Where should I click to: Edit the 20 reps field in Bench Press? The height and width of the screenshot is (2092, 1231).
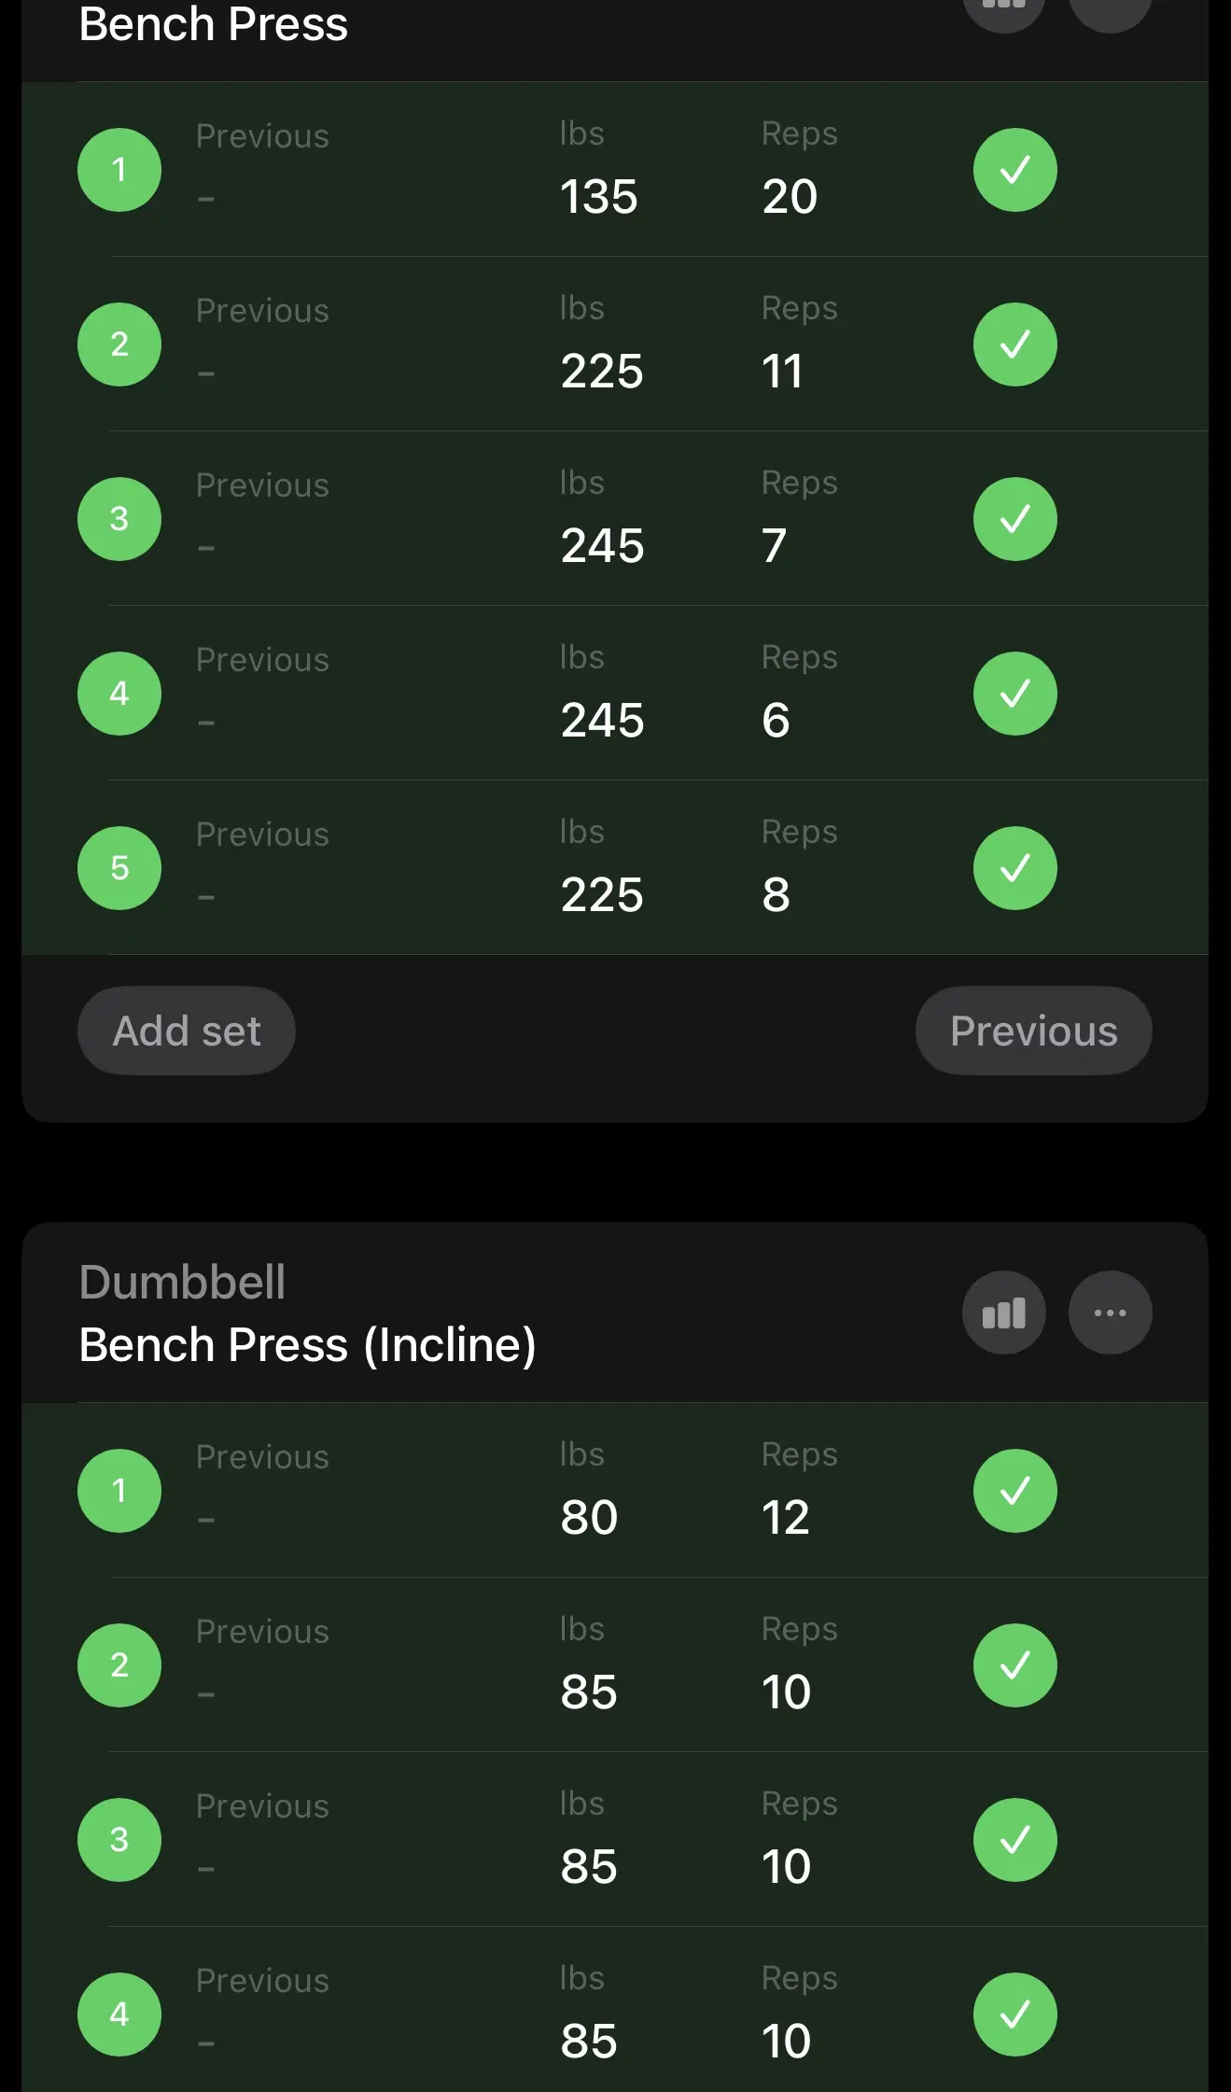click(x=790, y=196)
